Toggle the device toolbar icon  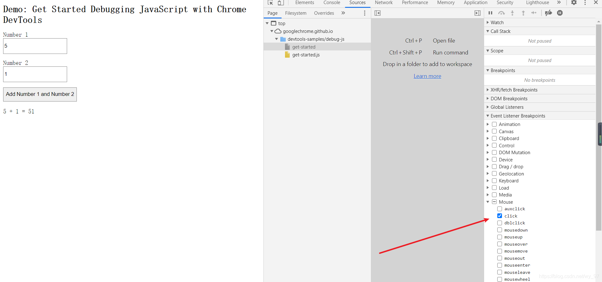click(281, 3)
